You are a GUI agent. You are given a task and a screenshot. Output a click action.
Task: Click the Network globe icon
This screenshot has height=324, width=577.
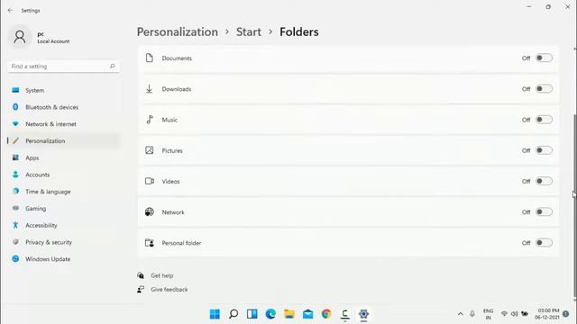pyautogui.click(x=149, y=212)
